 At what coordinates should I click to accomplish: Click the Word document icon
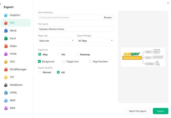(6, 31)
